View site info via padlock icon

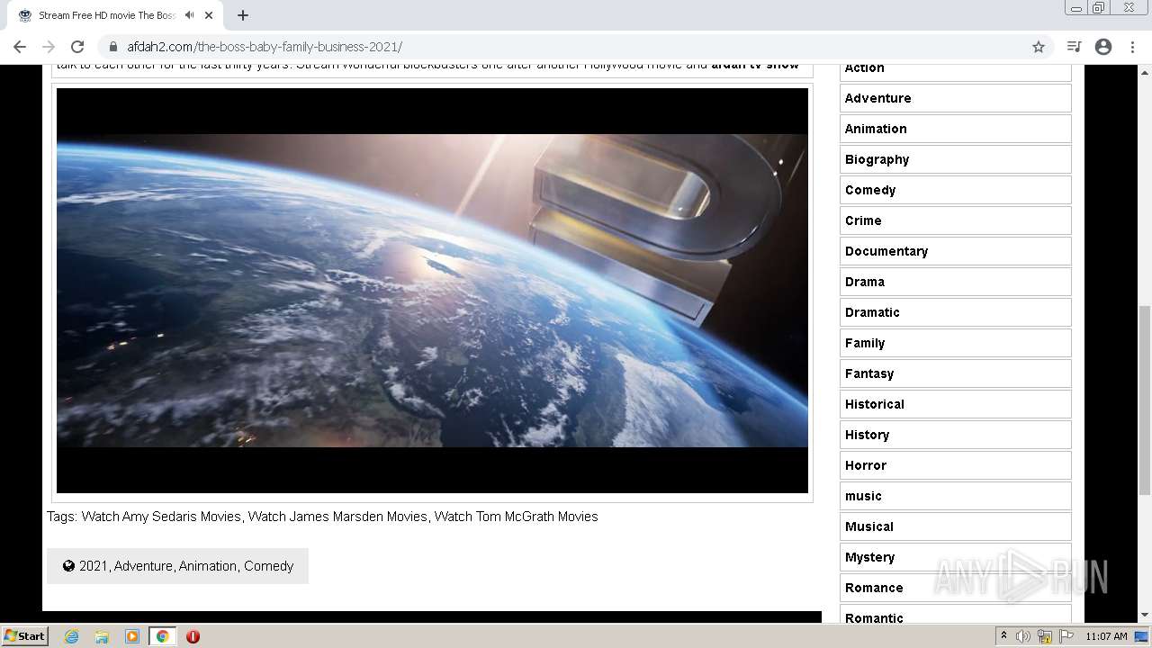[x=112, y=47]
